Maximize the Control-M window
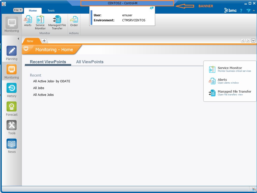Viewport: 257px width, 193px height. pos(250,3)
